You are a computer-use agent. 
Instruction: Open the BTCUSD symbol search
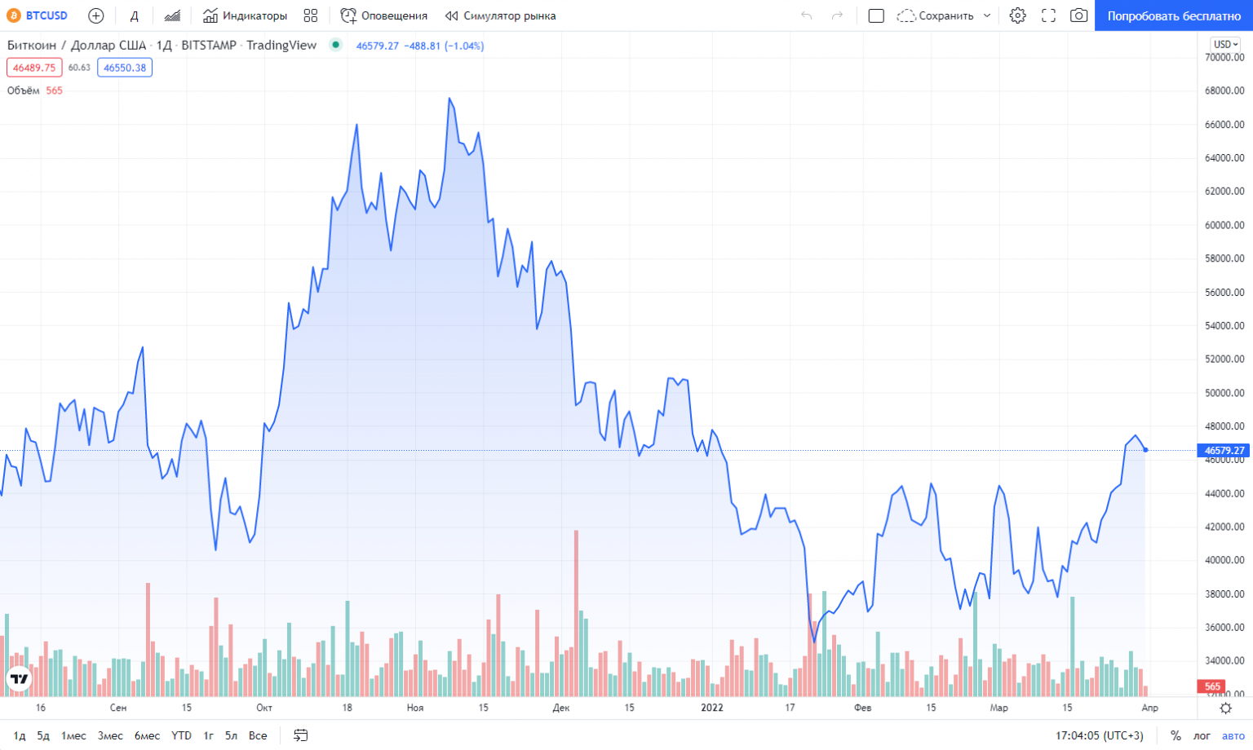pyautogui.click(x=38, y=15)
